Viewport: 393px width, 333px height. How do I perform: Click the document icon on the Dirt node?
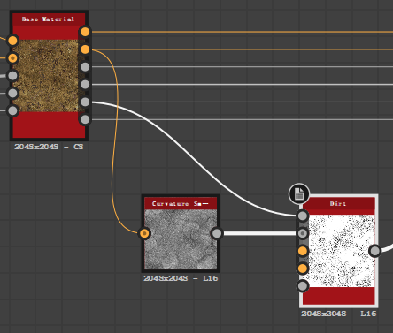tap(299, 193)
